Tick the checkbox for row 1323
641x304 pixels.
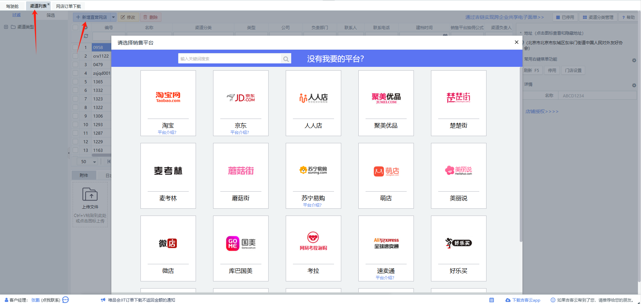75,99
